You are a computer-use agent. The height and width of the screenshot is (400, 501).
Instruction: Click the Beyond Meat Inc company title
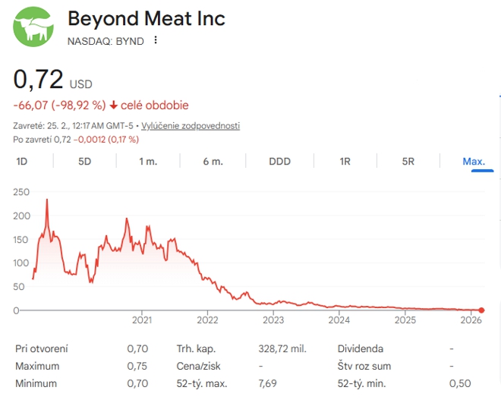coord(147,18)
